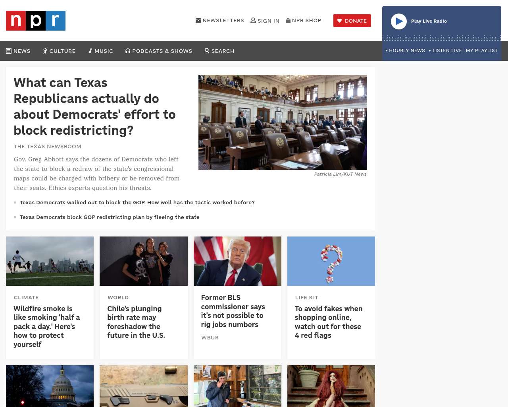Open the man in beanie photo
This screenshot has height=407, width=508.
point(237,386)
